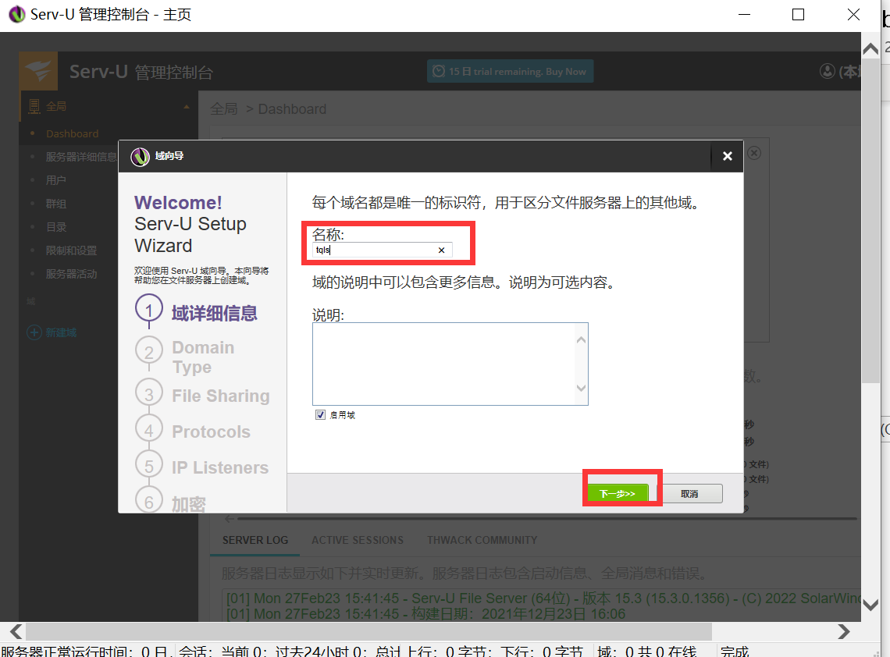Screen dimensions: 890x657
Task: Open THWACK COMMUNITY tab
Action: pos(482,540)
